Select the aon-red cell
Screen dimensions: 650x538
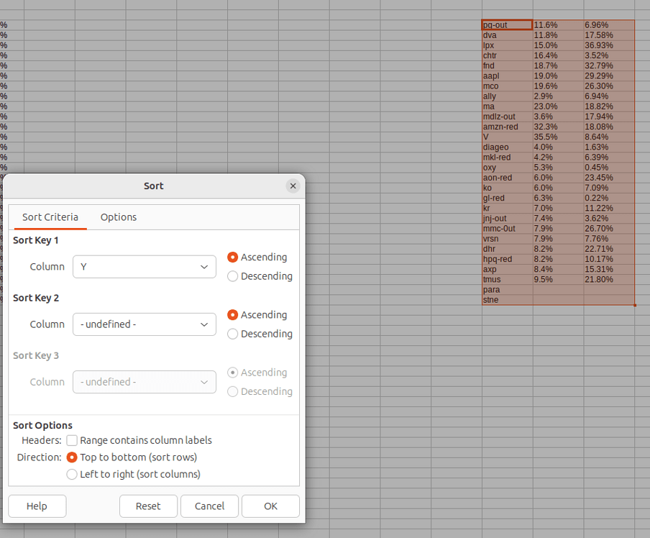508,178
